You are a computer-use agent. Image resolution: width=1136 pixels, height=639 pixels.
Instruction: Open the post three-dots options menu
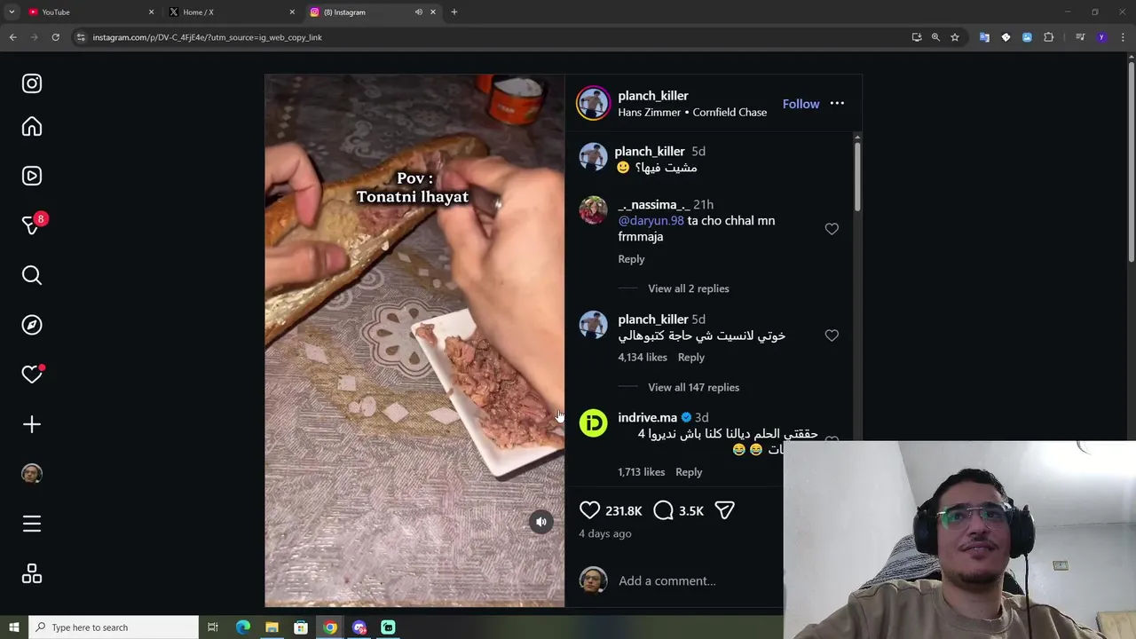click(837, 104)
